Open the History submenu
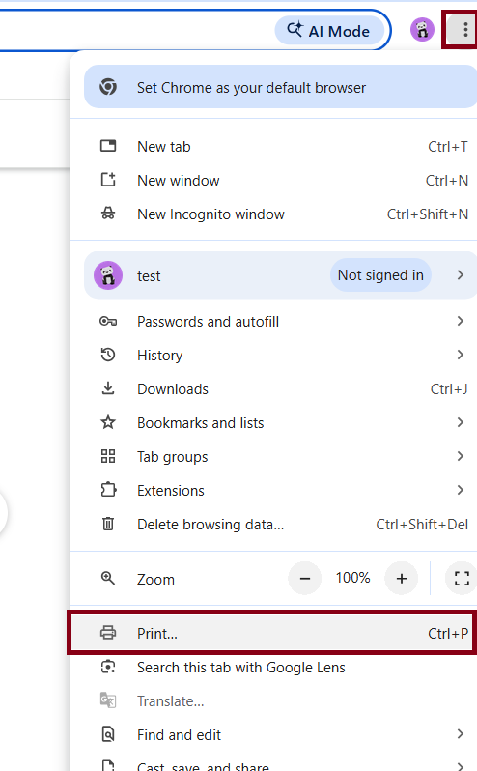This screenshot has width=477, height=771. [273, 355]
